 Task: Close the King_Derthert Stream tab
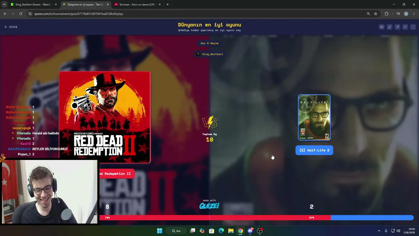[x=56, y=5]
